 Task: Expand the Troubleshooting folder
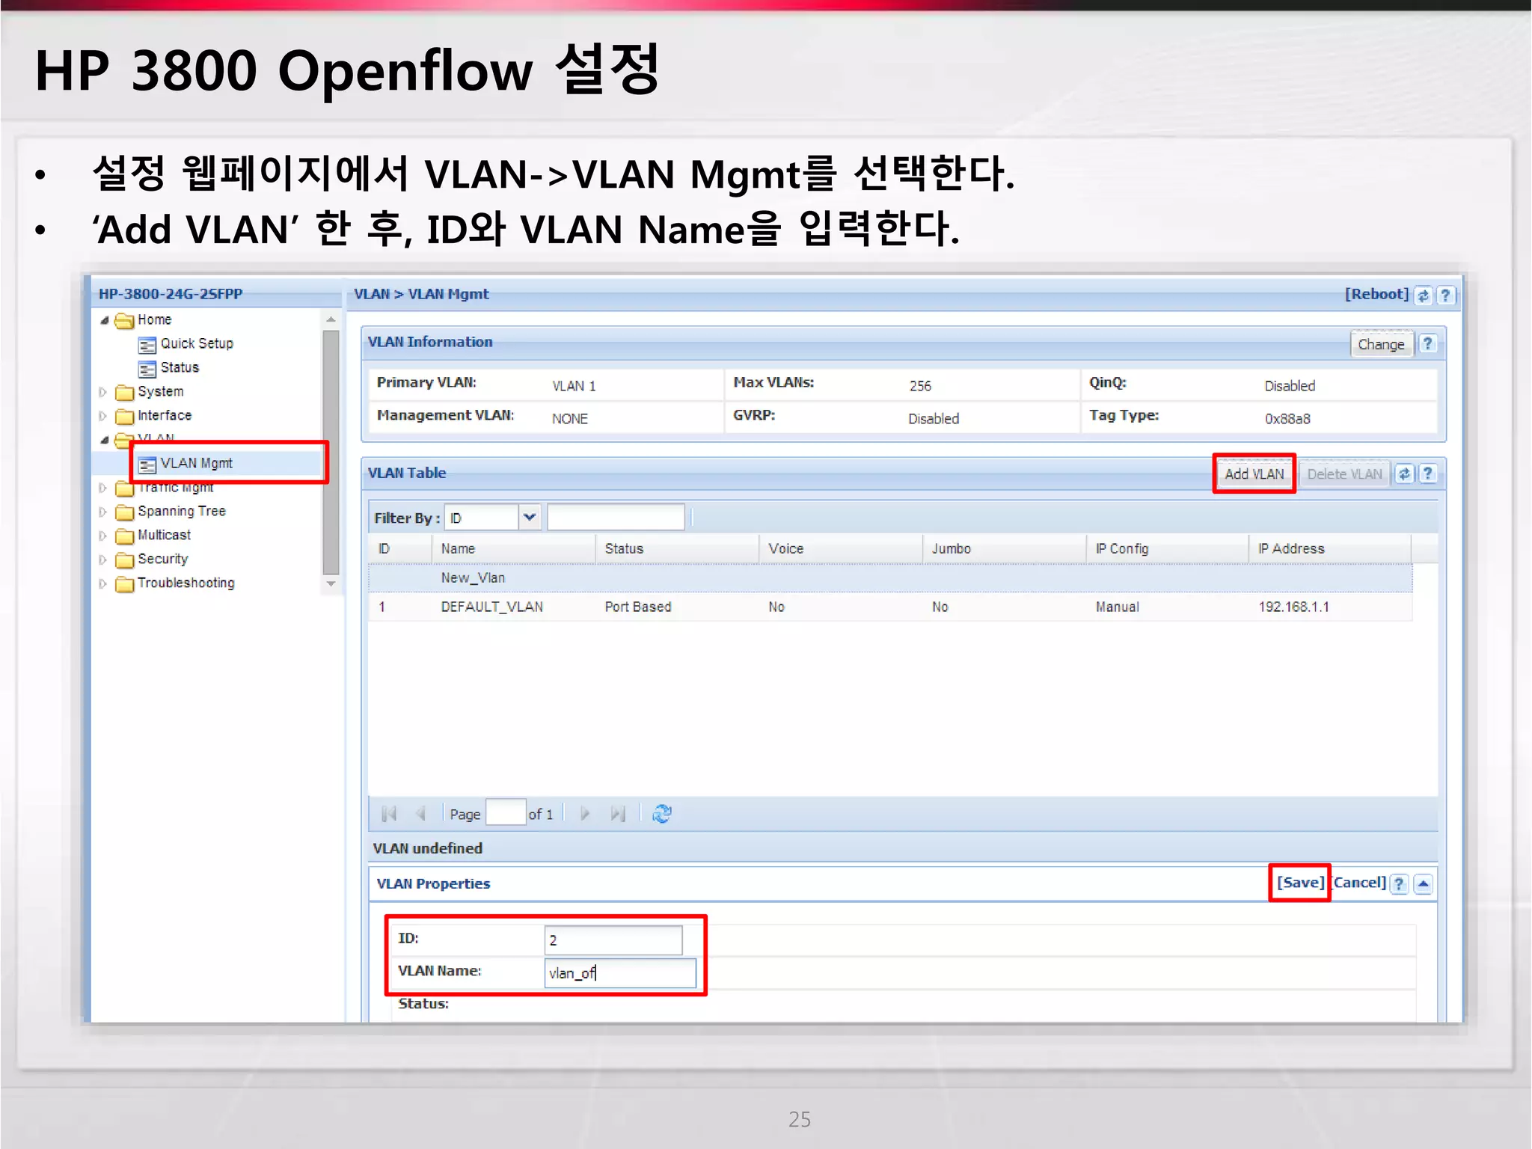103,583
